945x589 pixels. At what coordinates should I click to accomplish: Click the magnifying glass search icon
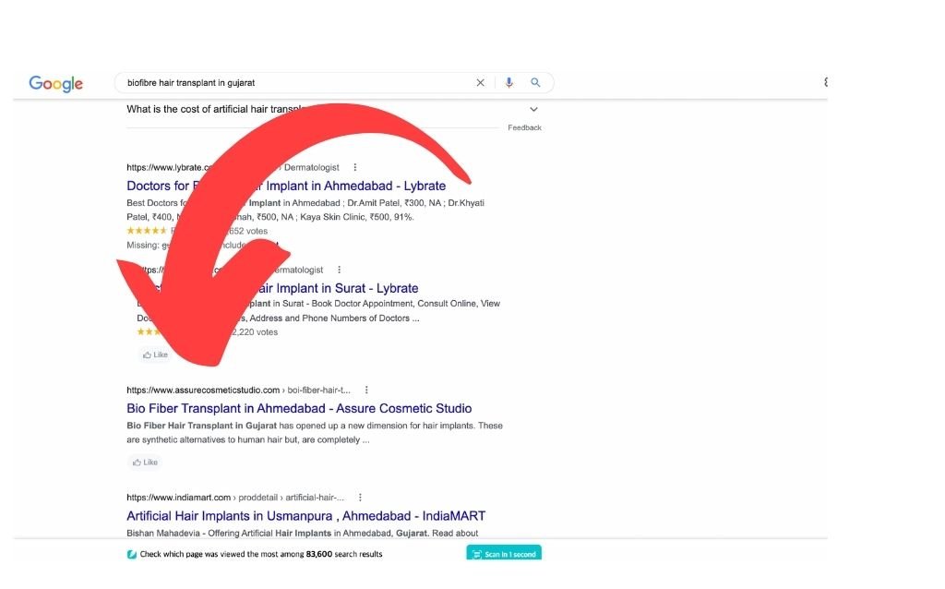[535, 83]
